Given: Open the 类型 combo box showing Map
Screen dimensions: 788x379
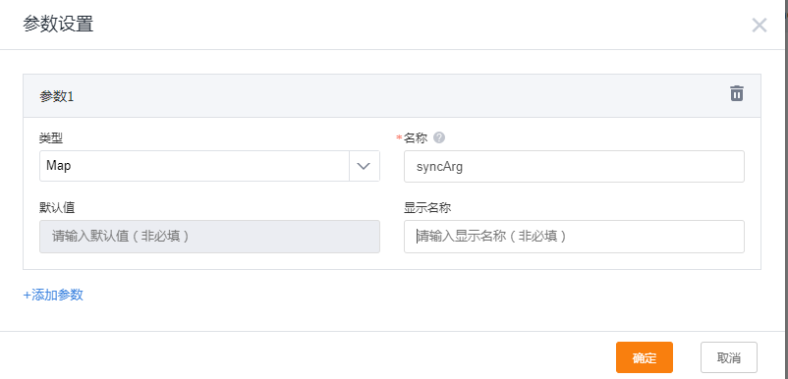Looking at the screenshot, I should [x=209, y=166].
